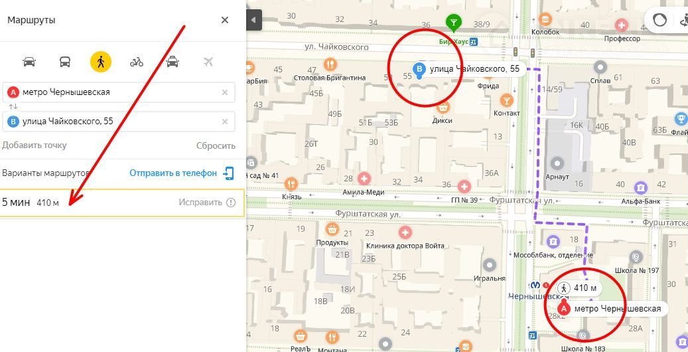Click Добавить точку link
Screen dimensions: 688x352
pos(34,145)
